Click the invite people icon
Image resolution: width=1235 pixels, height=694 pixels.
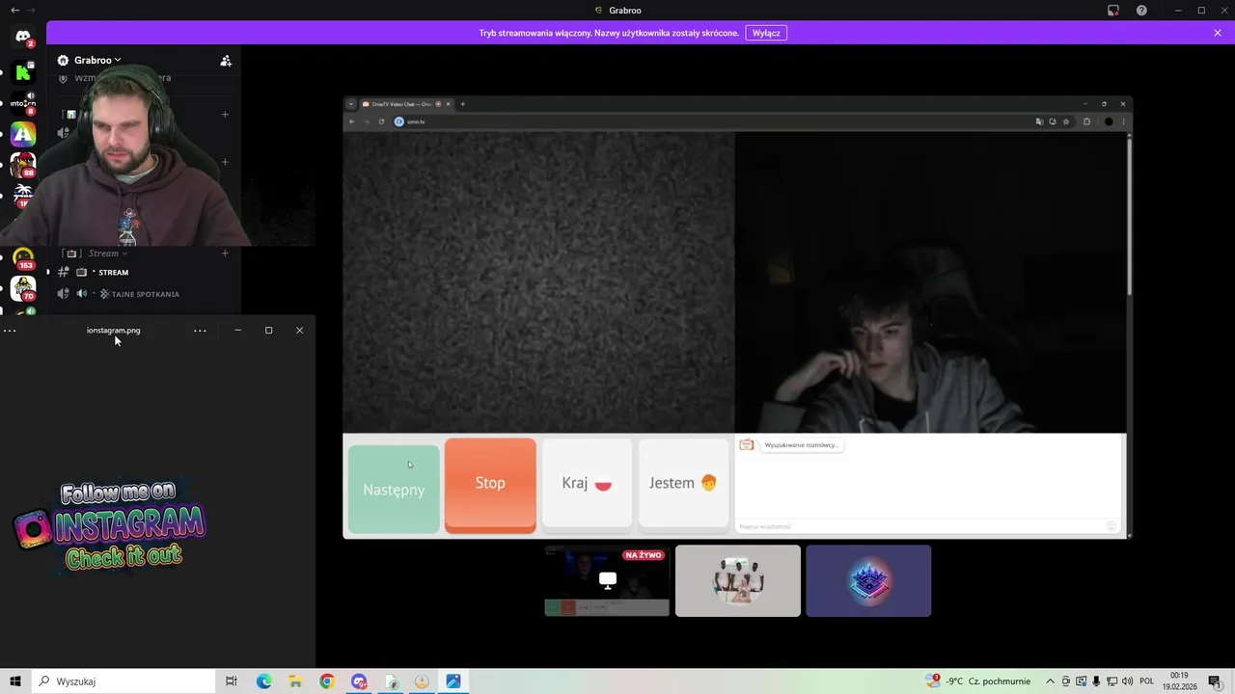tap(226, 61)
